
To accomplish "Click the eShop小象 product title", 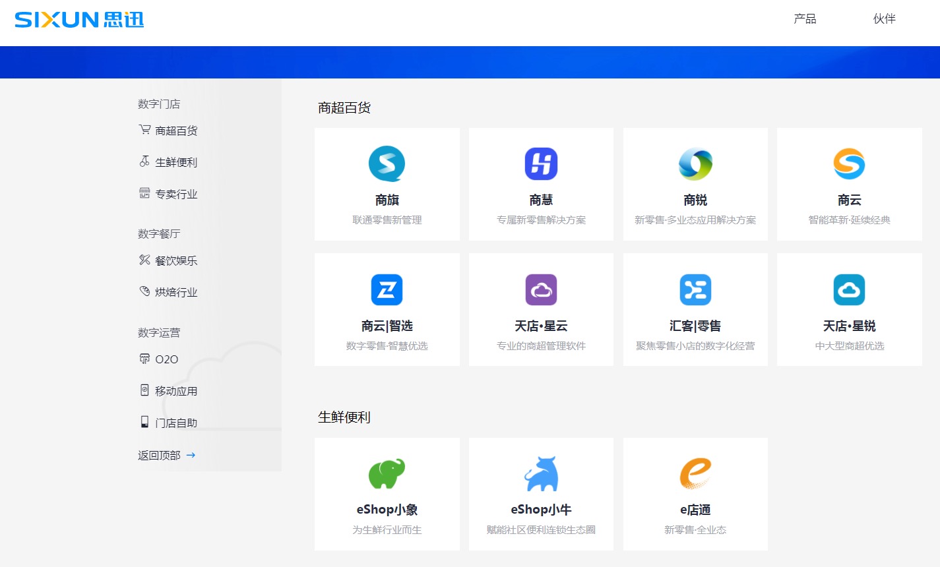I will [387, 510].
